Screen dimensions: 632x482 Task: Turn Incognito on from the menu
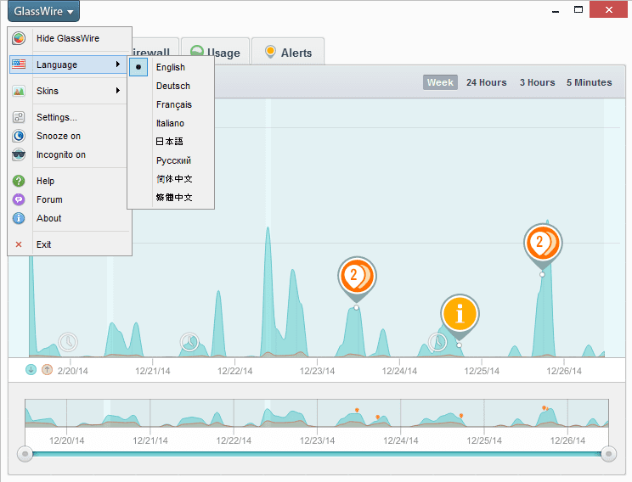[x=70, y=154]
